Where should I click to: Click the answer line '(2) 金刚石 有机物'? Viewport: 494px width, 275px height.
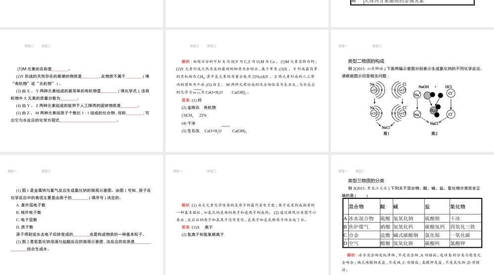click(x=199, y=107)
